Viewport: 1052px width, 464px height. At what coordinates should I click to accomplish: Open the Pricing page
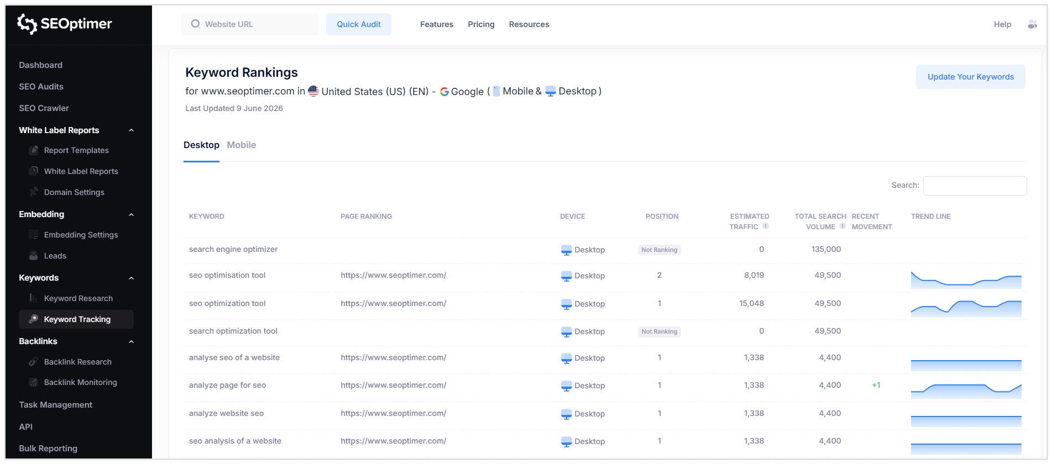point(481,24)
